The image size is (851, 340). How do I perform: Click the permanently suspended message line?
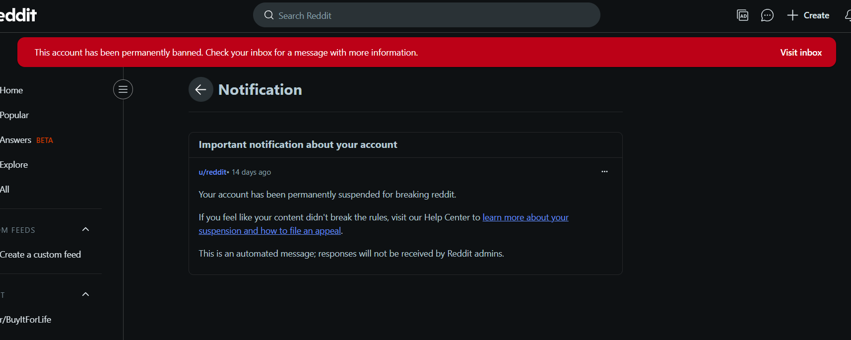click(x=327, y=195)
